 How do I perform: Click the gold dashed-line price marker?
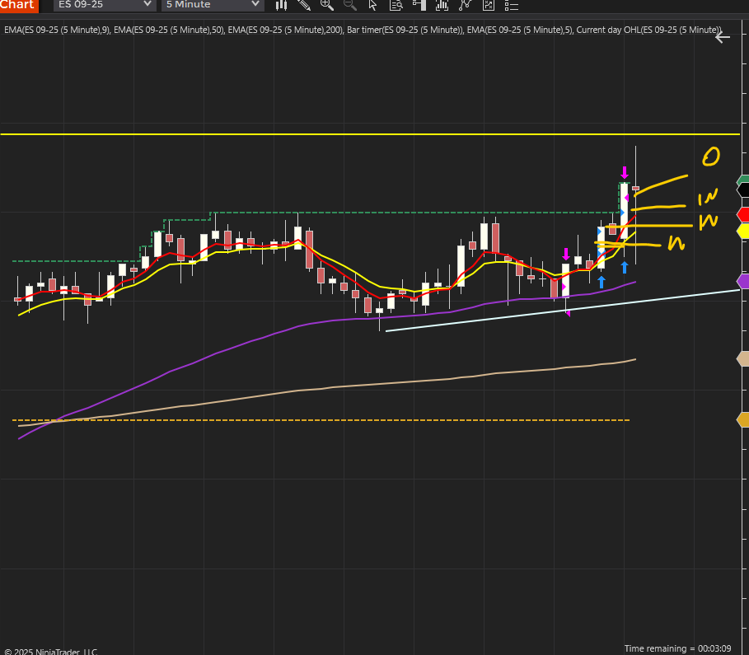click(742, 420)
